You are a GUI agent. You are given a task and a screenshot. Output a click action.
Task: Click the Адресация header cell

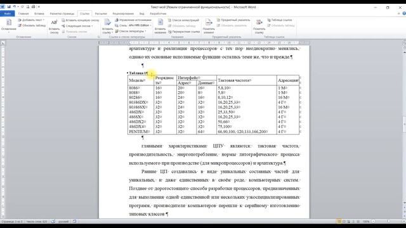point(288,80)
